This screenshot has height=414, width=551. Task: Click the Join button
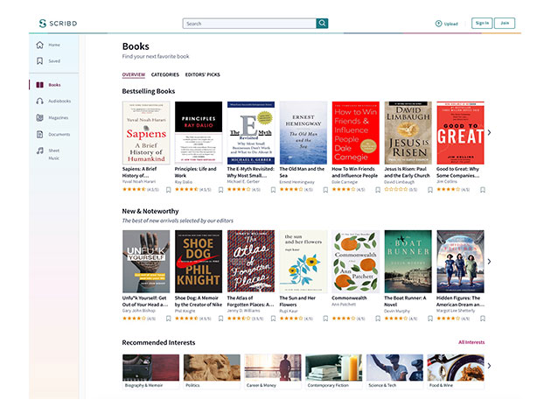pos(505,24)
